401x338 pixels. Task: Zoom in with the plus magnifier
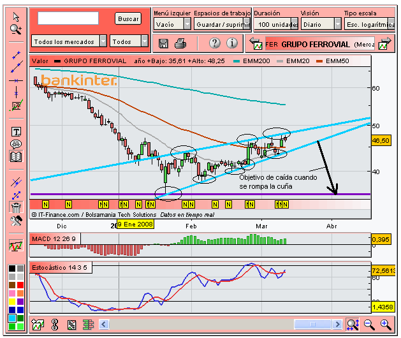tap(386, 325)
